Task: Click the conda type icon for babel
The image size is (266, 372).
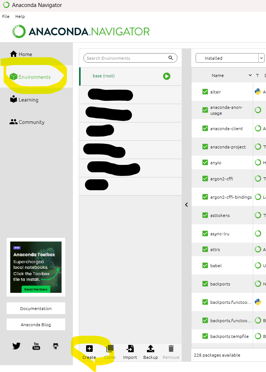Action: (258, 265)
